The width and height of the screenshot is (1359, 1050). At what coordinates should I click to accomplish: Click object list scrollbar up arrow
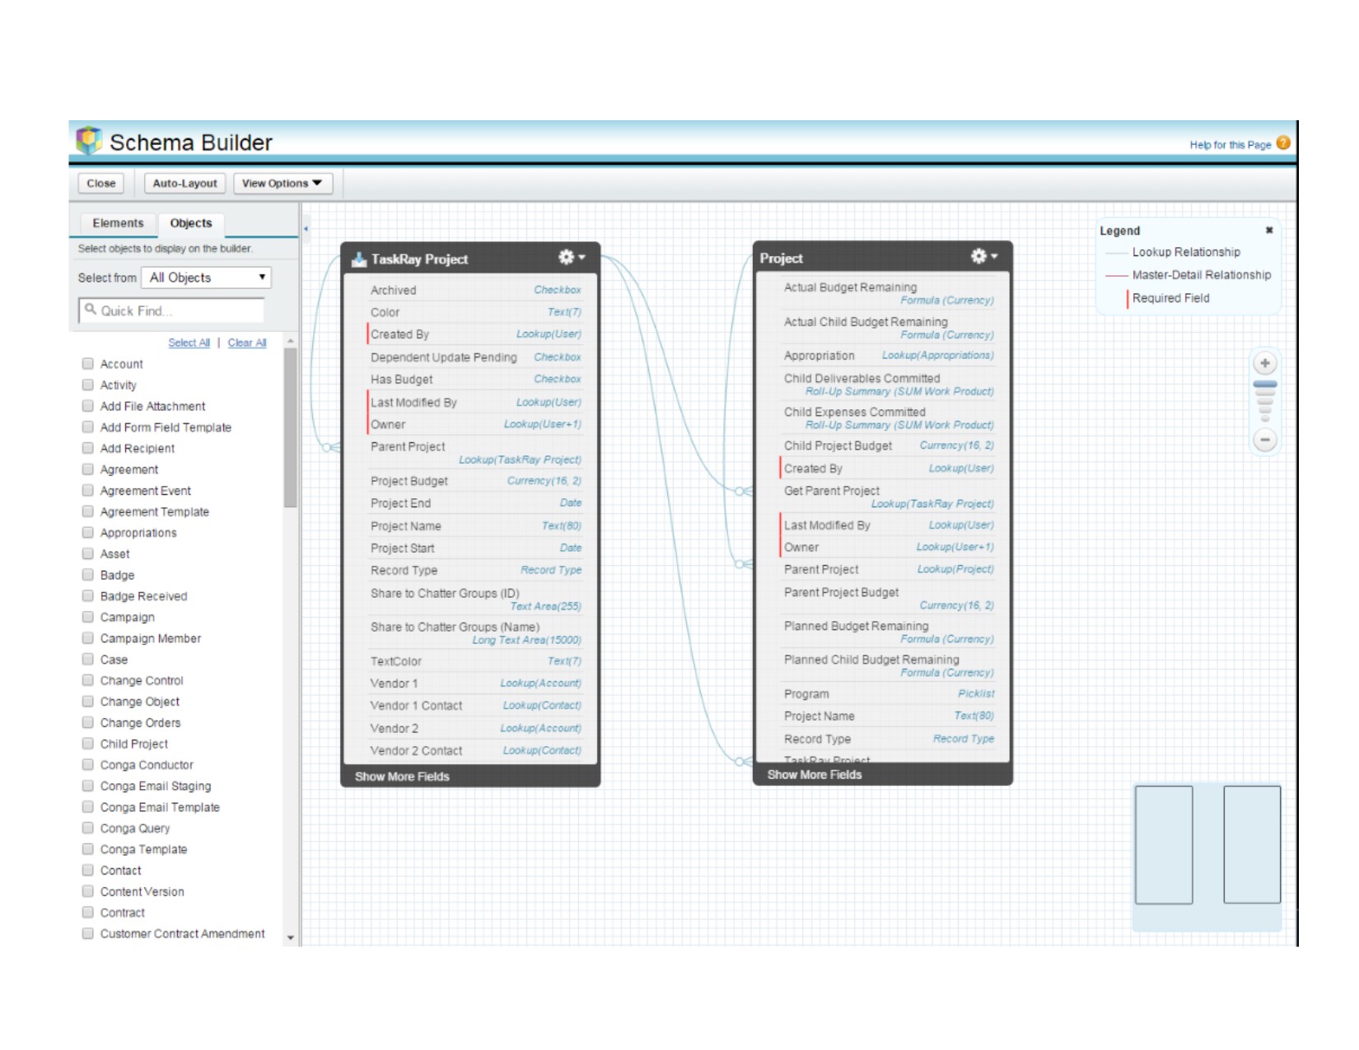click(290, 341)
